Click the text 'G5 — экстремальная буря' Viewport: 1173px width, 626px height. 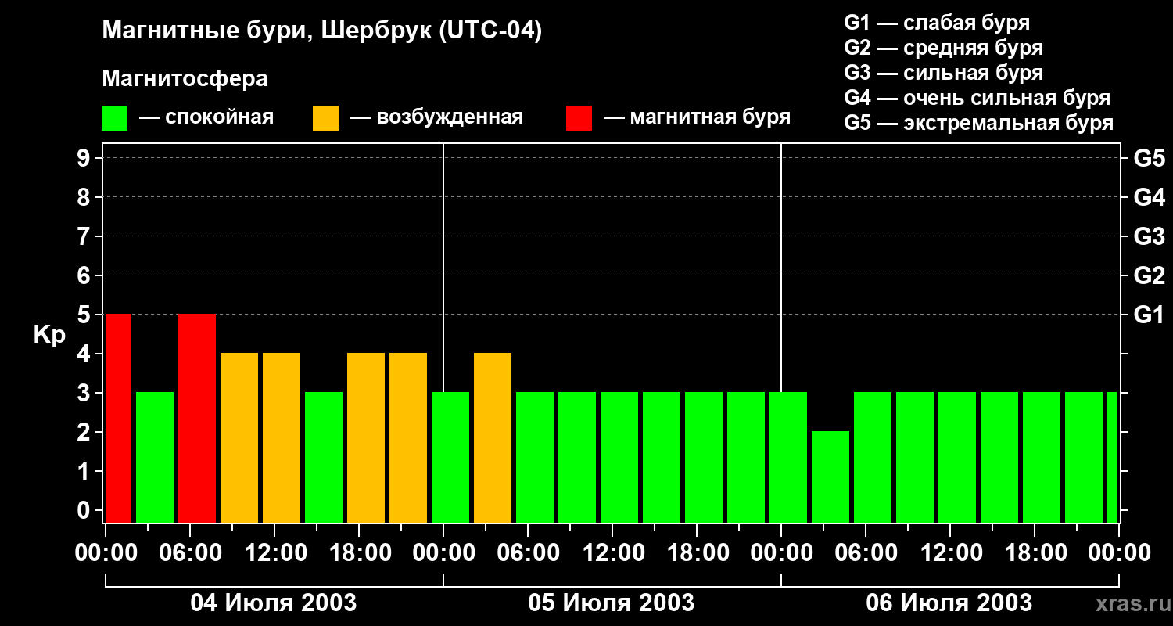pyautogui.click(x=979, y=123)
